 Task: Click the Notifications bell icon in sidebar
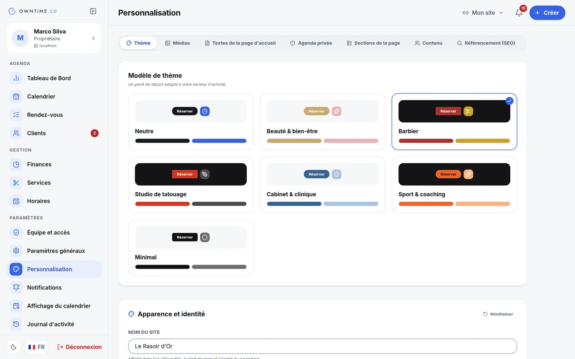click(16, 288)
